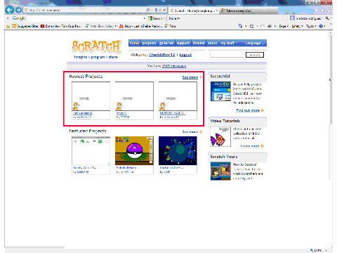Open the first Newest Projects thumbnail
The width and height of the screenshot is (337, 253).
(91, 96)
